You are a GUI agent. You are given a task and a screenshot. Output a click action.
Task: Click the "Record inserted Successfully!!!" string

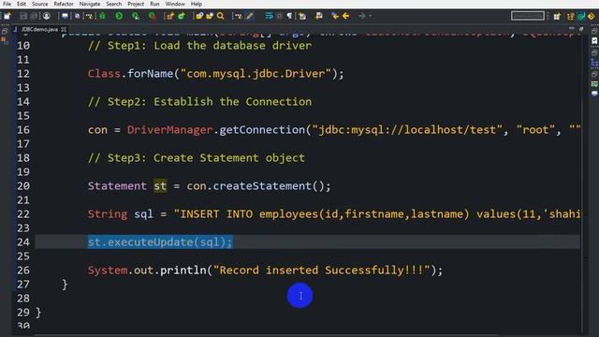pos(322,271)
